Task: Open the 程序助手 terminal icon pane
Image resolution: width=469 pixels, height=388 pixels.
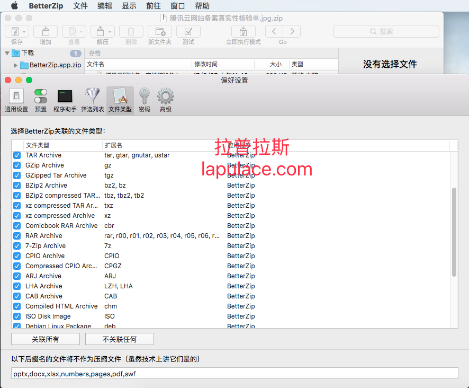Action: 65,100
